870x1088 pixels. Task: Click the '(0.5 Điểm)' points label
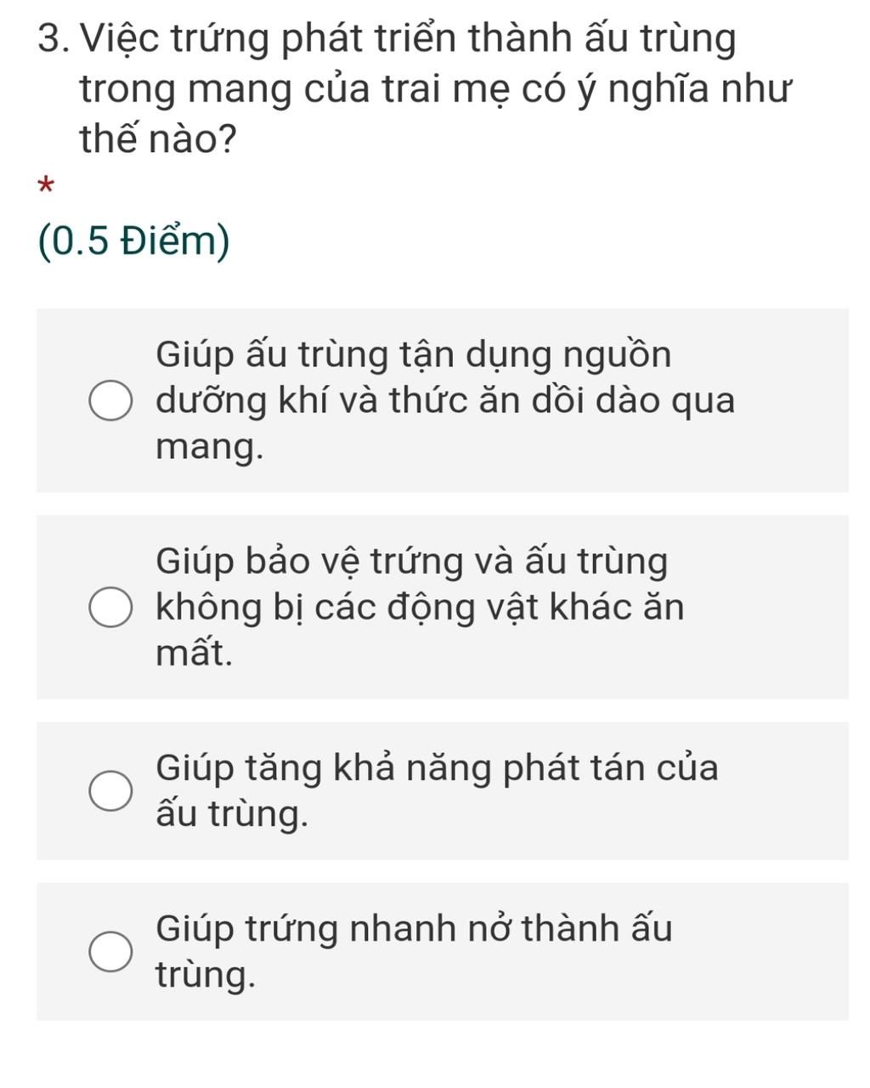click(x=134, y=242)
